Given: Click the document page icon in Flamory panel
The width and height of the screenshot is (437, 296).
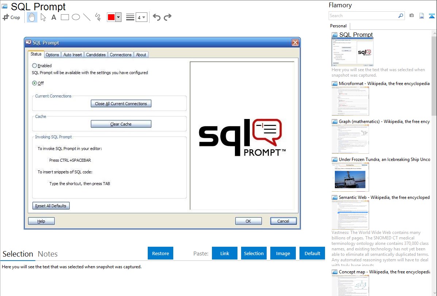Looking at the screenshot, I should click(x=422, y=16).
